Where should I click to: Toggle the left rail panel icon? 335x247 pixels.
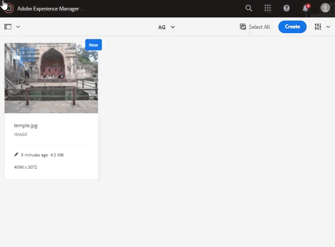[x=8, y=27]
